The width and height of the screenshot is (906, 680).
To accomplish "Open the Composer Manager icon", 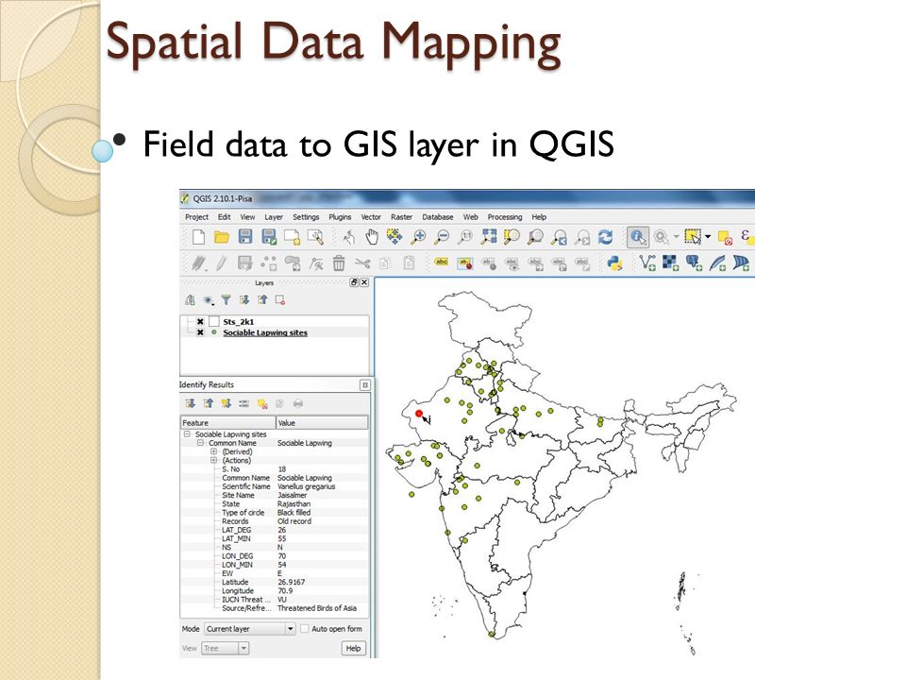I will click(315, 236).
